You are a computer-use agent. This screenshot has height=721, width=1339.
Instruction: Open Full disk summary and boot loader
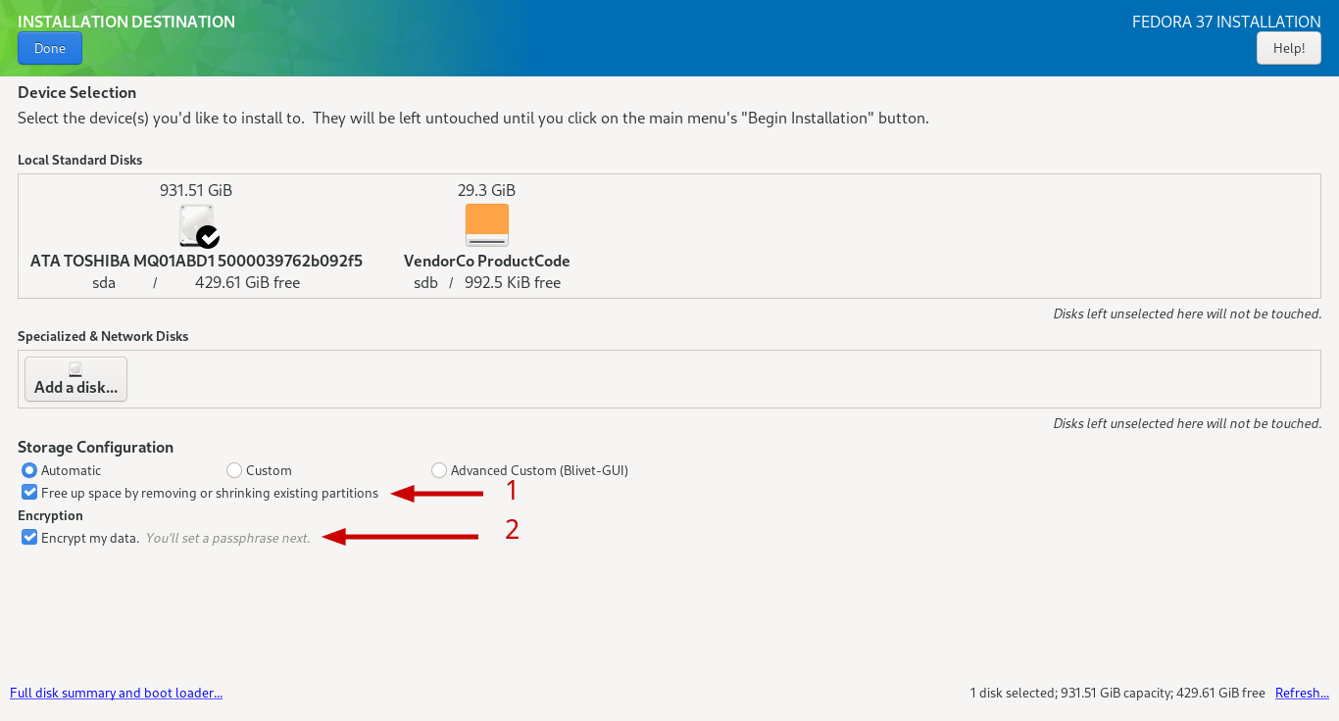point(116,693)
